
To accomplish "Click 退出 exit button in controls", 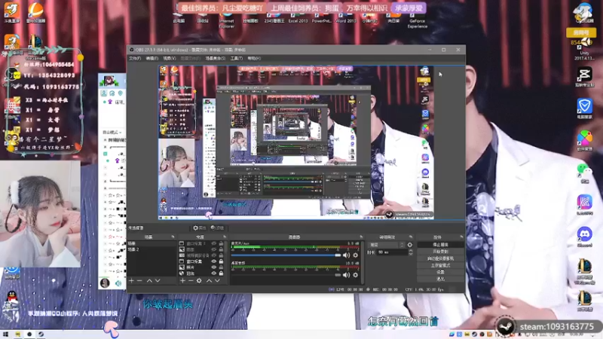I will pos(440,279).
